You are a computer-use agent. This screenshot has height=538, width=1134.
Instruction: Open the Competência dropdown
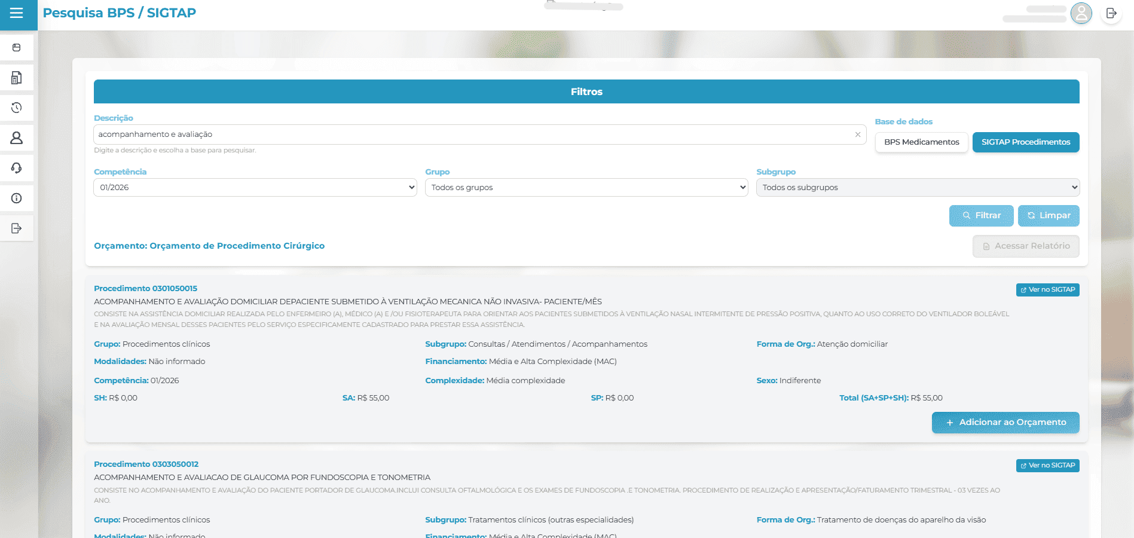[255, 187]
